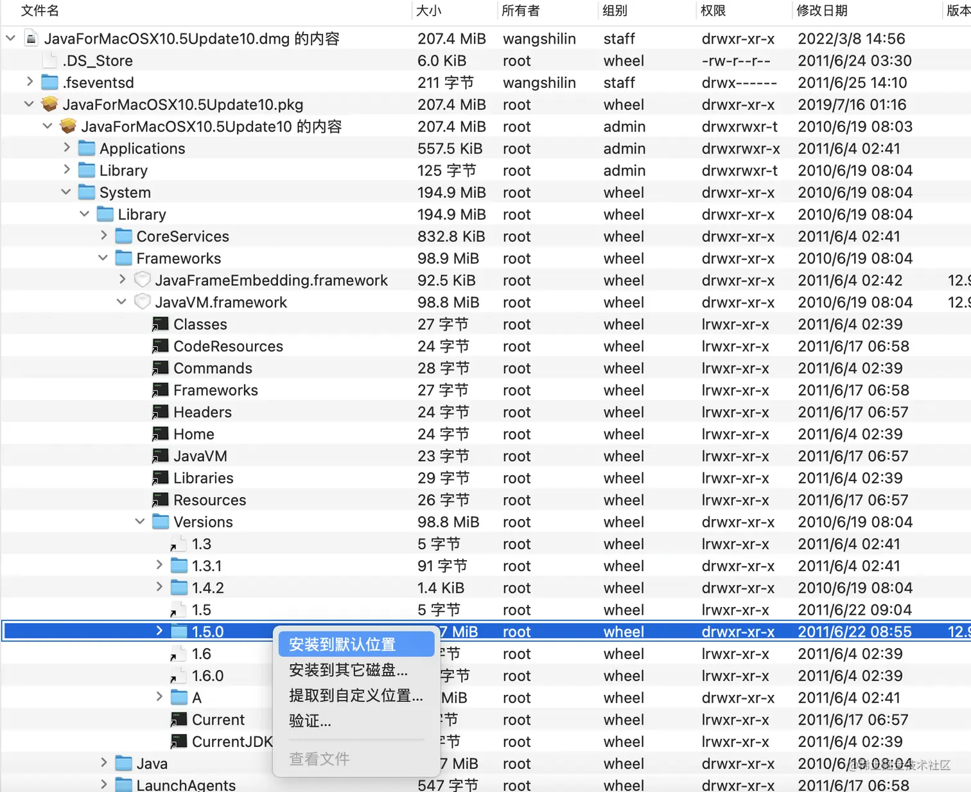
Task: Click the 557.5 KiB size cell
Action: click(450, 148)
